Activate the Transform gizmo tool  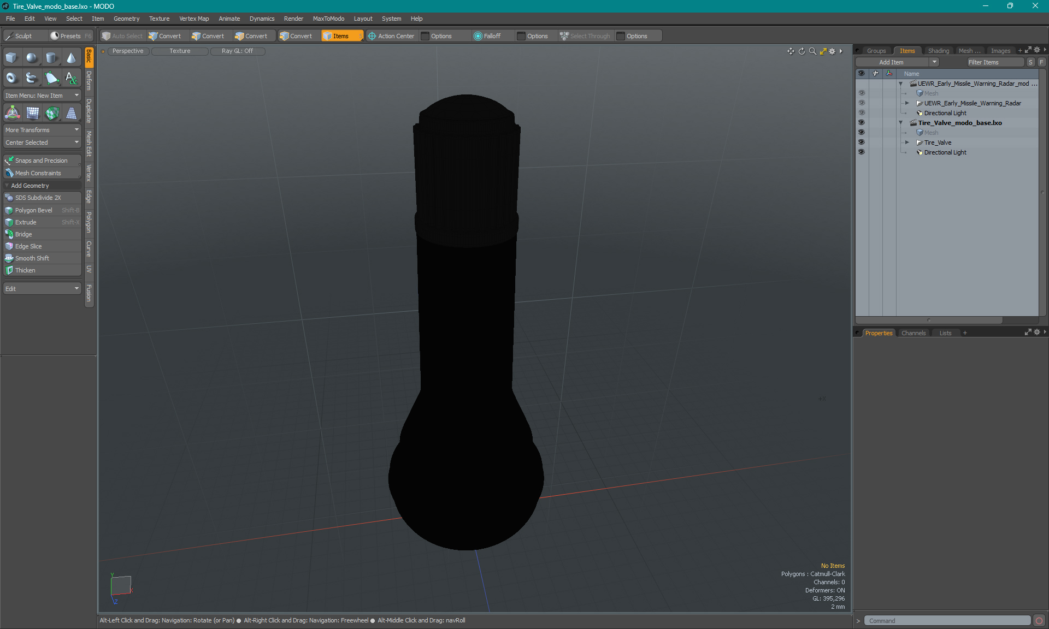click(12, 113)
